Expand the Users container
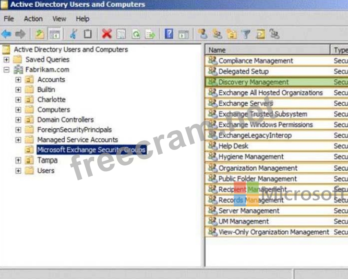 (x=18, y=171)
